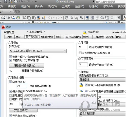Activate the Zoom Realtime magnifier tool
Screen dimensions: 126x117
tap(71, 18)
